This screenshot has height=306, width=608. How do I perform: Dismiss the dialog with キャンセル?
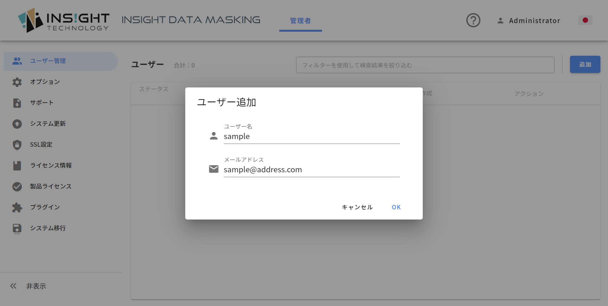point(357,207)
